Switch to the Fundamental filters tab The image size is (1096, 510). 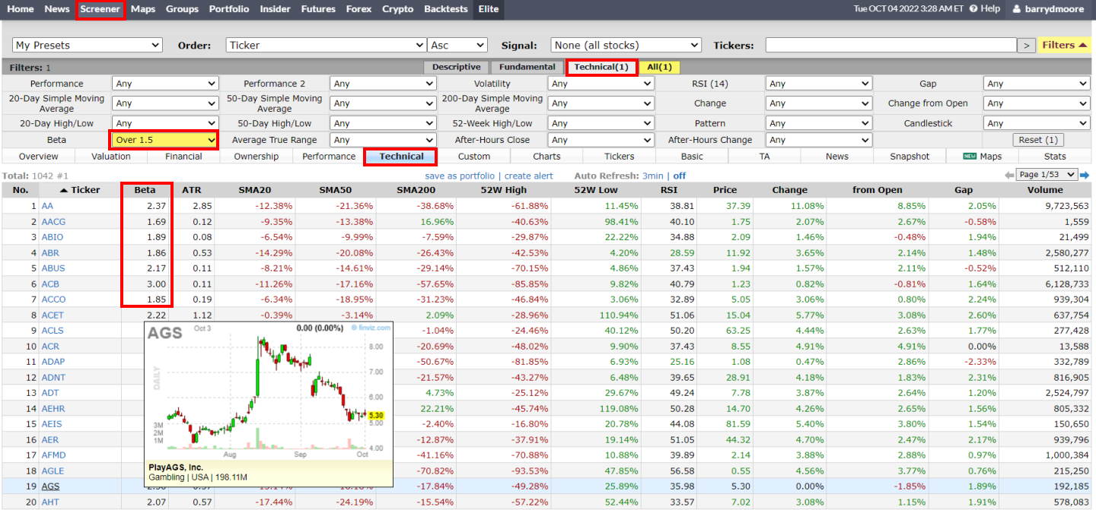(527, 67)
